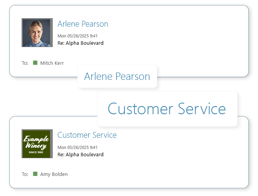Click the enlarged Arlene Pearson callout label
Image resolution: width=258 pixels, height=196 pixels.
tap(117, 76)
